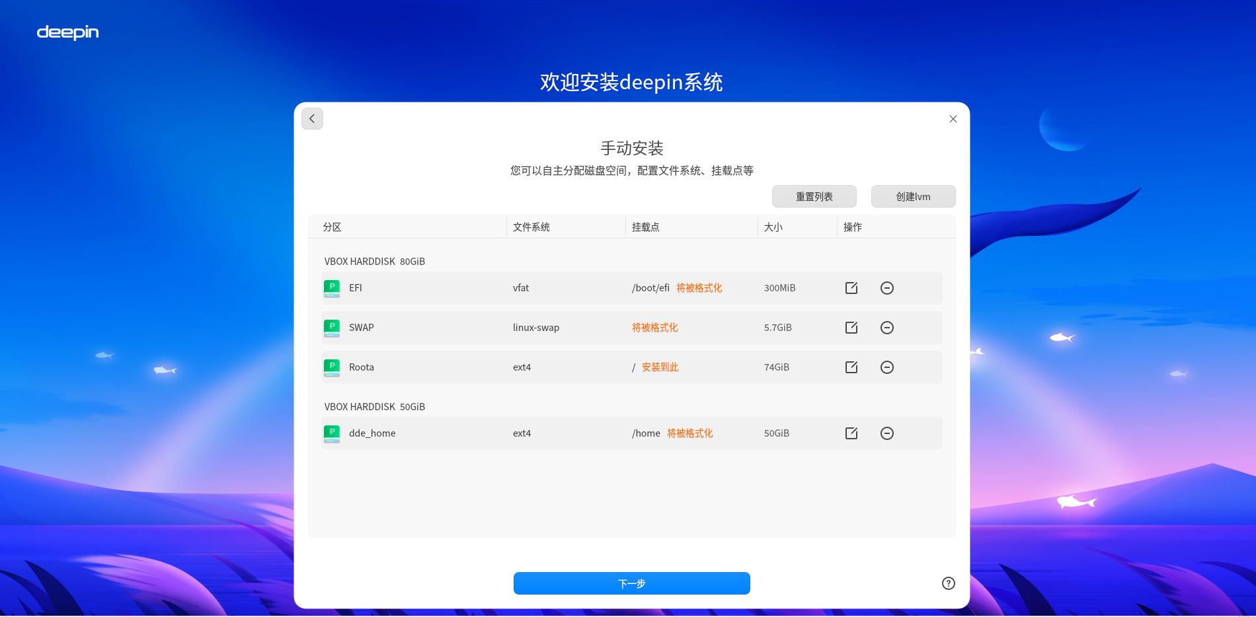Image resolution: width=1256 pixels, height=617 pixels.
Task: Click the 文件系统 column header
Action: [x=531, y=227]
